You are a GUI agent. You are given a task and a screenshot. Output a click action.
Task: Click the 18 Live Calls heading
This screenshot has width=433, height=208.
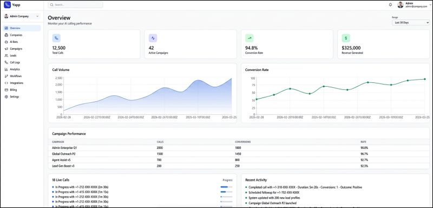coord(61,180)
